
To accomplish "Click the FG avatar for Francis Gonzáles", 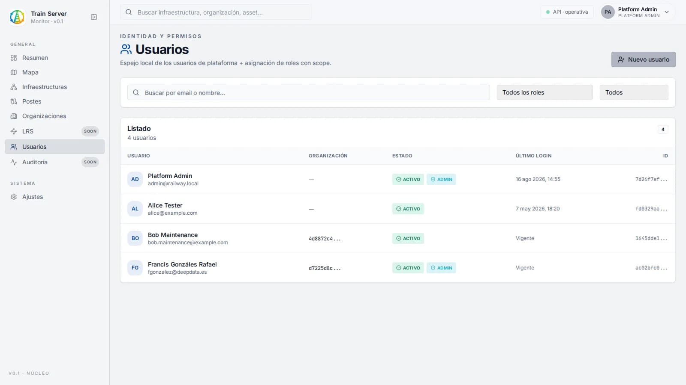I will click(x=135, y=268).
